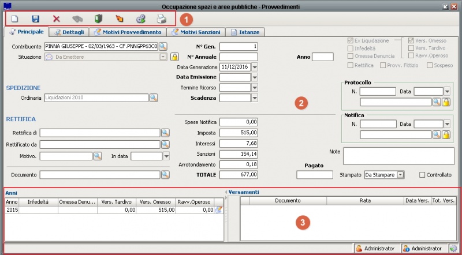Search Contribuente with the magnifier icon
Screen dimensions: 462x255
click(x=163, y=46)
